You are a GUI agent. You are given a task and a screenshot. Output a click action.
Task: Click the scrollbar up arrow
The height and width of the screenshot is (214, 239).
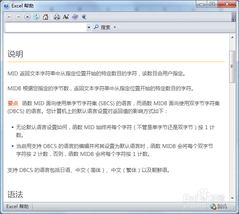click(232, 37)
